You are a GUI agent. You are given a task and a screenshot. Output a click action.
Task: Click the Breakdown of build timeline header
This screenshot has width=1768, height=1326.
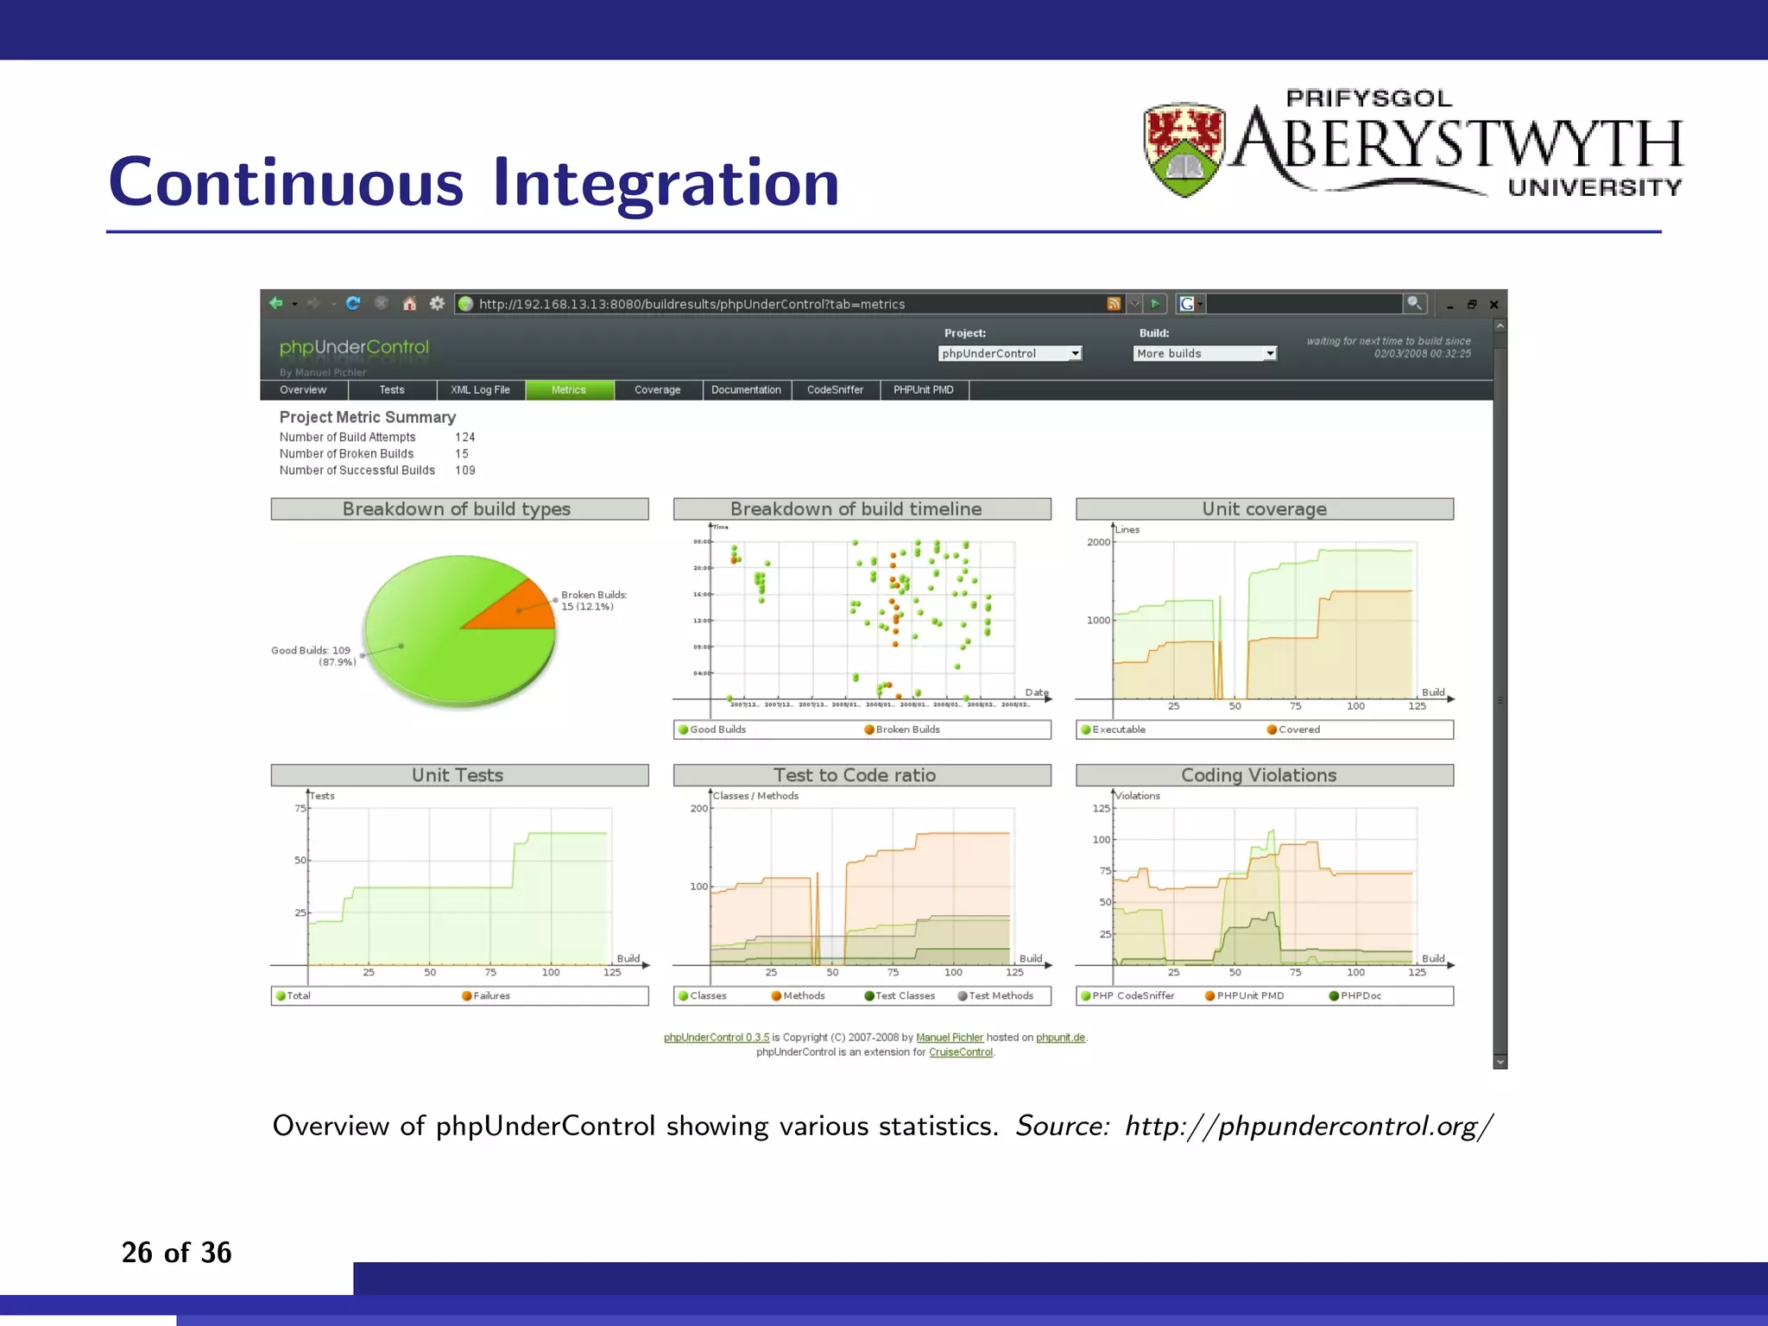862,508
